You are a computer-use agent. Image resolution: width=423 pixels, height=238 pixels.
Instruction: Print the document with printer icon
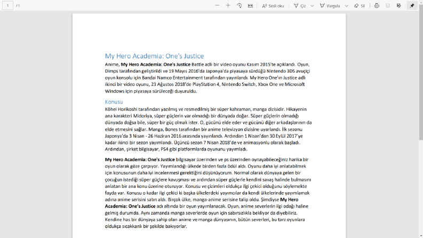[x=377, y=5]
